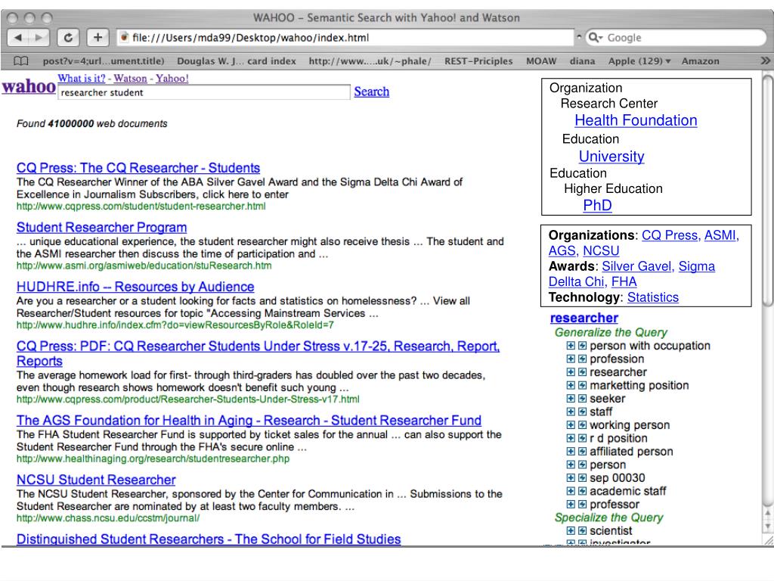The image size is (774, 581).
Task: Click the browser address bar
Action: click(345, 38)
